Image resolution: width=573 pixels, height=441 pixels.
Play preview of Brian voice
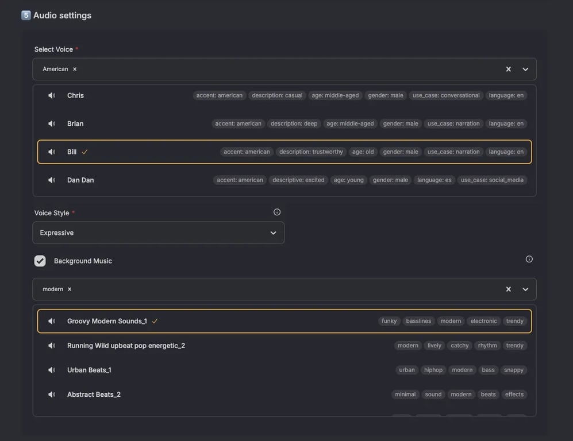tap(52, 123)
